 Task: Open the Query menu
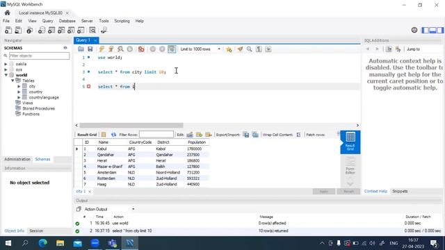coord(47,21)
